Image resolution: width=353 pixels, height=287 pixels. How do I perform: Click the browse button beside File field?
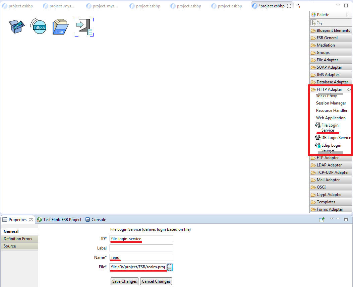coord(170,267)
